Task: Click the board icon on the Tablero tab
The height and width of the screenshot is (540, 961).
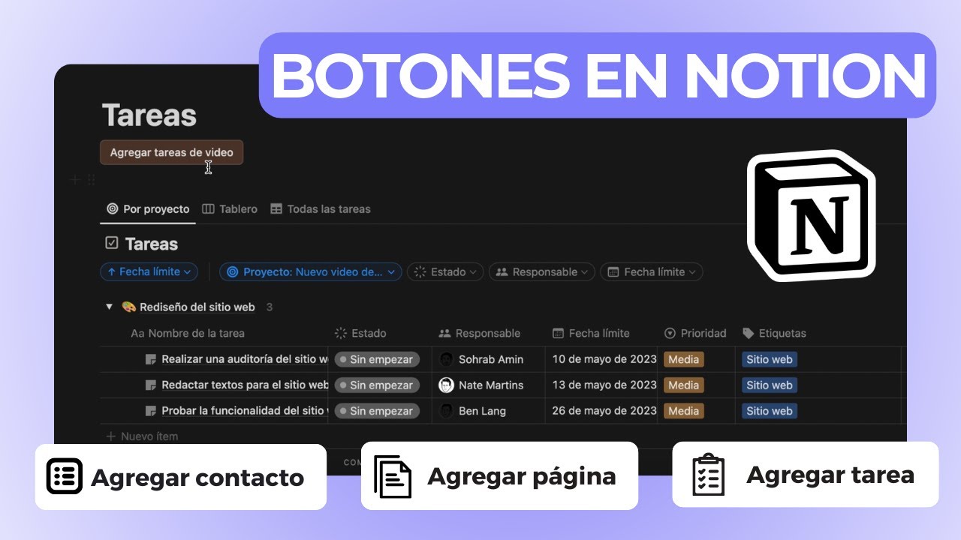Action: coord(209,209)
